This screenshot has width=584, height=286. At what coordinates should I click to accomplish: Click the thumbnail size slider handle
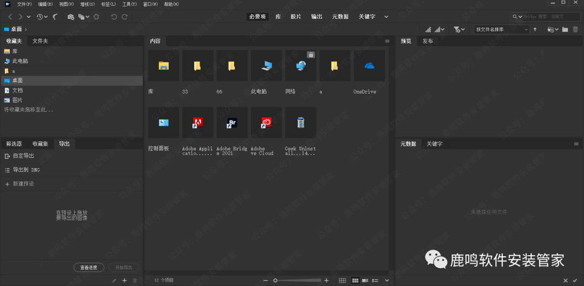point(275,281)
